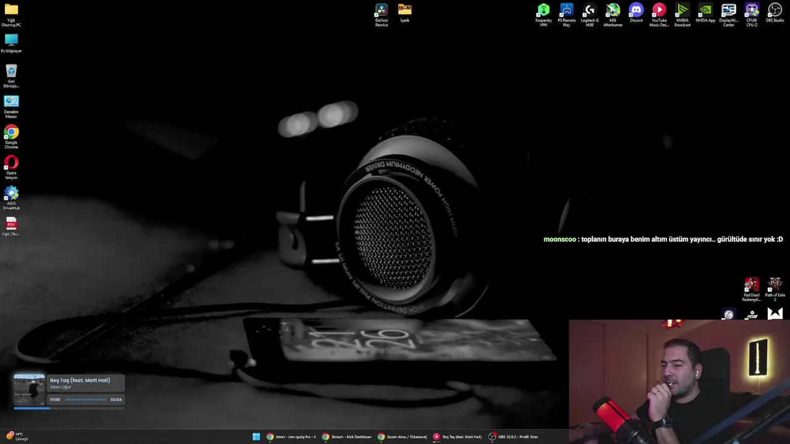Click the moonscoo chat username

coord(559,239)
